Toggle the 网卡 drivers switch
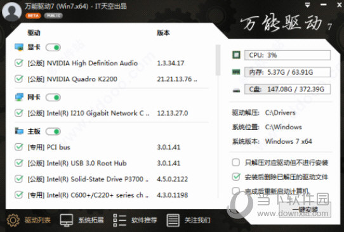Viewport: 344px width, 232px height. coord(53,97)
